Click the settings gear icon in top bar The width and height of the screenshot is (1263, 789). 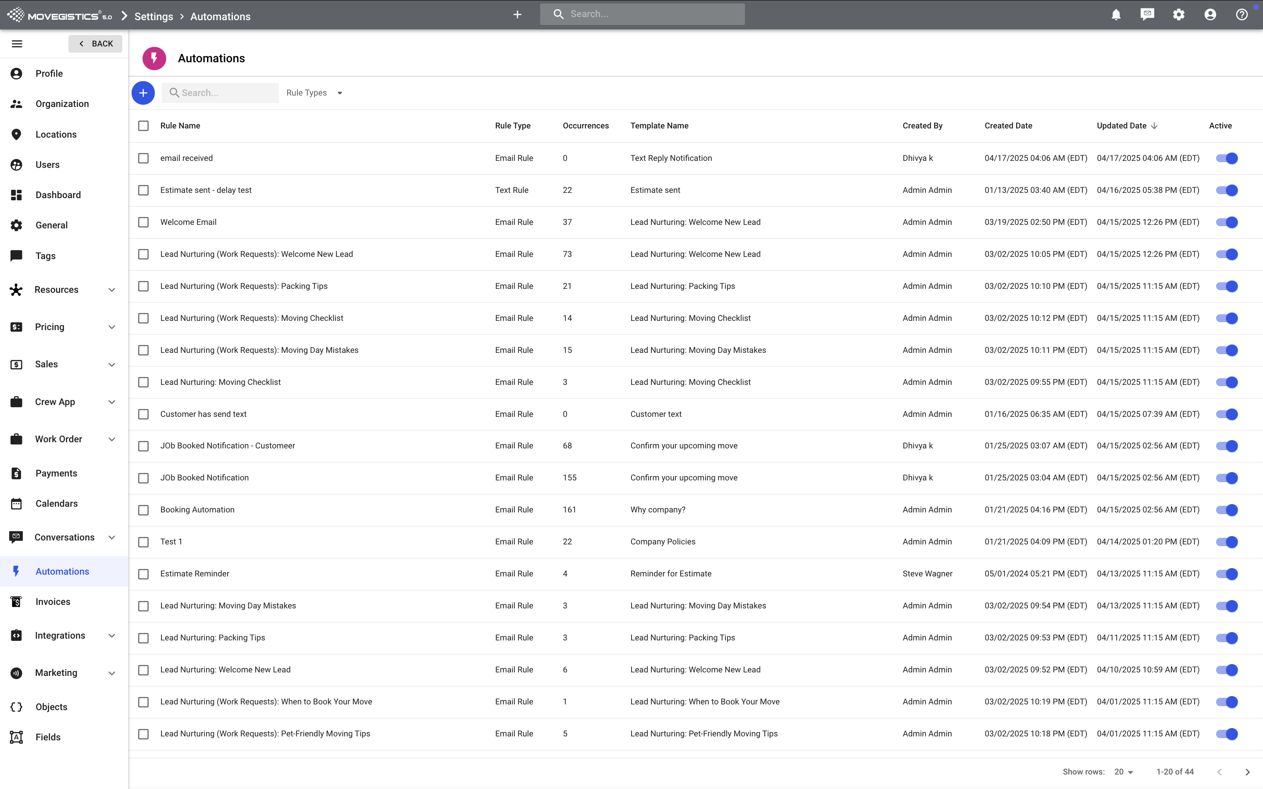click(1178, 14)
